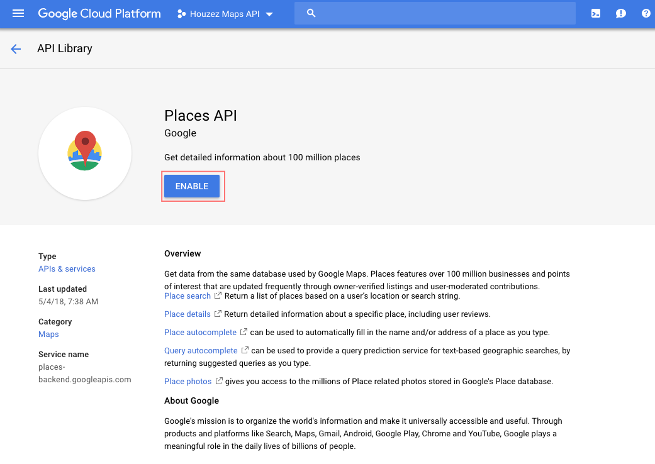Click the project hexagon icon beside Houzez Maps API
The width and height of the screenshot is (655, 464).
(181, 14)
